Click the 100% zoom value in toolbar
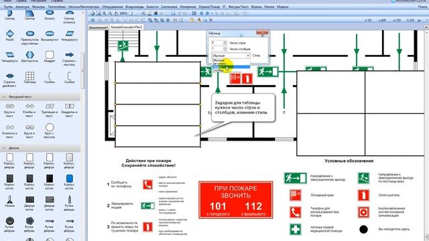The width and height of the screenshot is (429, 241). click(123, 13)
